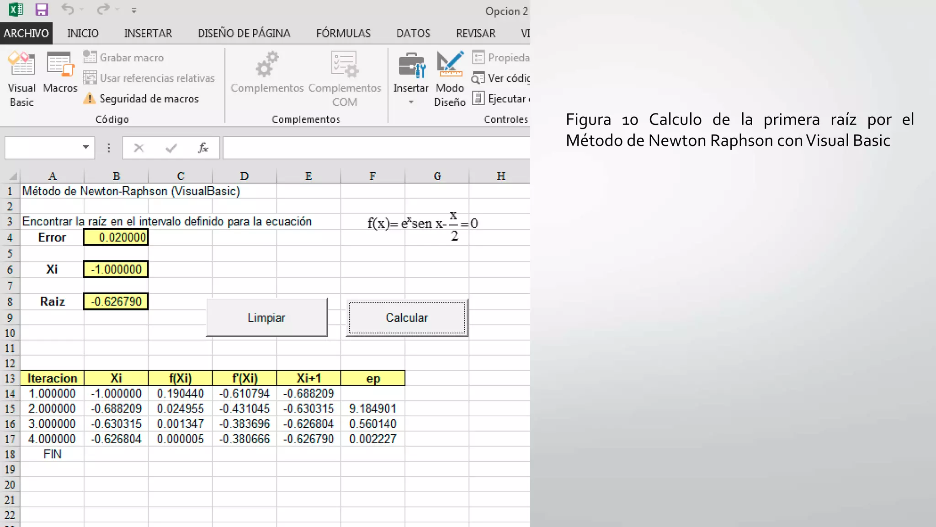Viewport: 936px width, 527px height.
Task: Click the formula bar expand dots handle
Action: [x=108, y=148]
